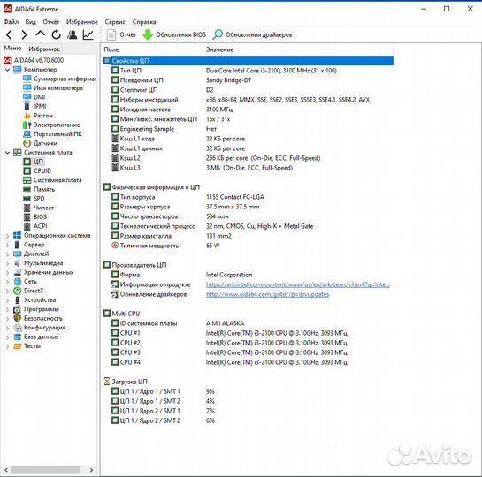Open the user icon in the toolbar
This screenshot has height=477, width=482.
[73, 34]
